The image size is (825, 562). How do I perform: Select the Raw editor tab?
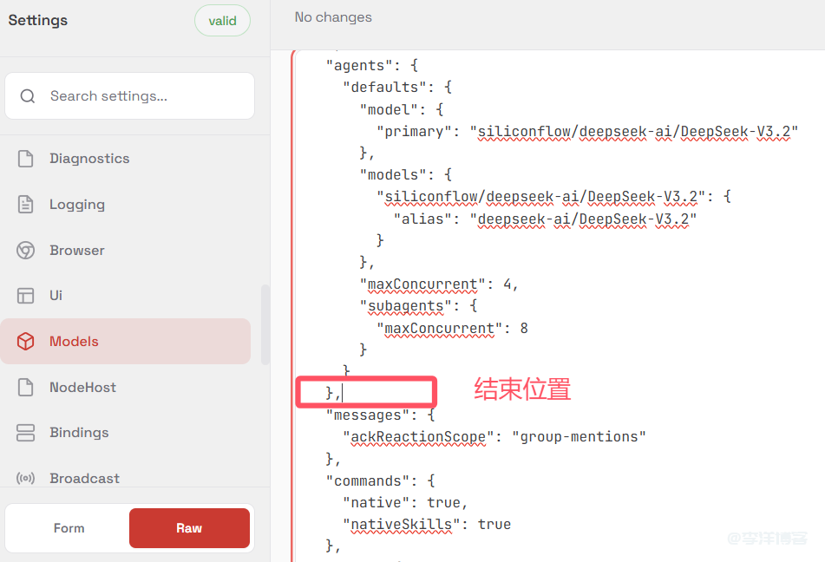coord(189,527)
